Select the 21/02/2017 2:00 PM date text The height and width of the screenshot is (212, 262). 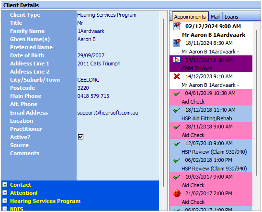[209, 193]
